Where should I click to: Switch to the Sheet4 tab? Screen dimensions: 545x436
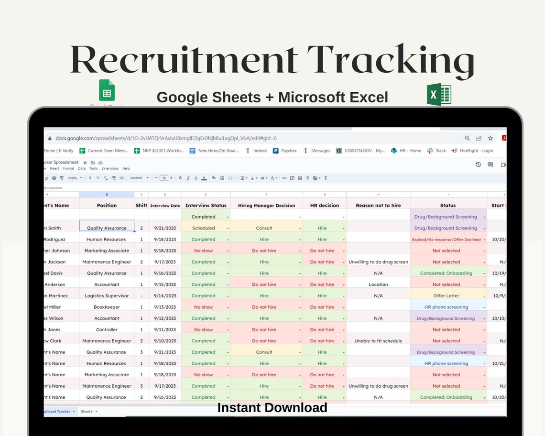(x=87, y=412)
